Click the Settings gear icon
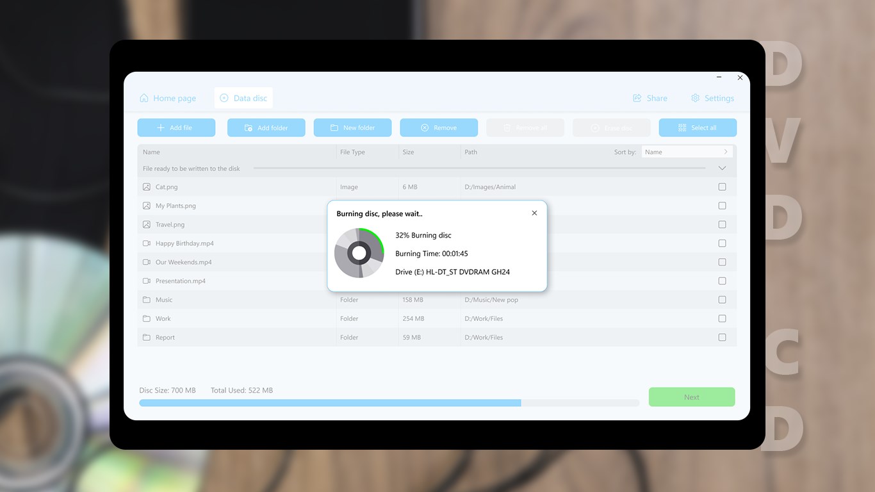The width and height of the screenshot is (875, 492). pyautogui.click(x=696, y=98)
